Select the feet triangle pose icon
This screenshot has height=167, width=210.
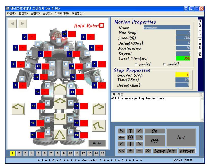(60, 135)
